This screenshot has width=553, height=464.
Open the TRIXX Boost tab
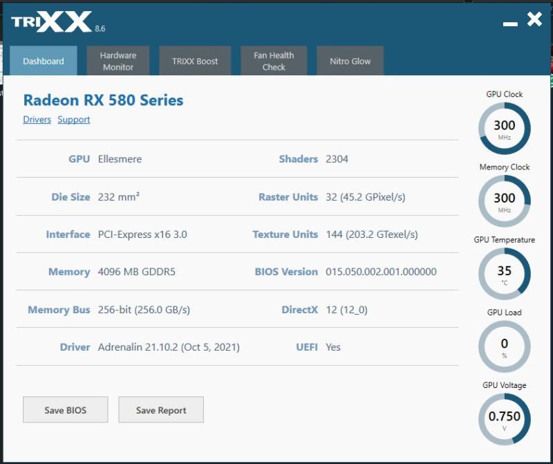(x=195, y=61)
